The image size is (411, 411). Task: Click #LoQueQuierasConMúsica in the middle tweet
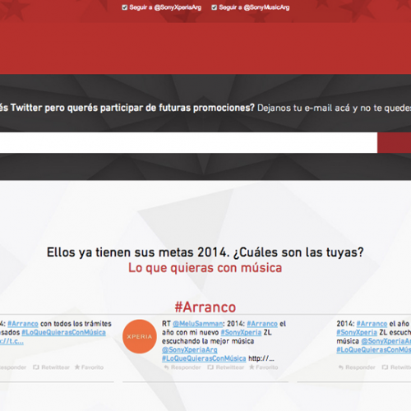204,358
